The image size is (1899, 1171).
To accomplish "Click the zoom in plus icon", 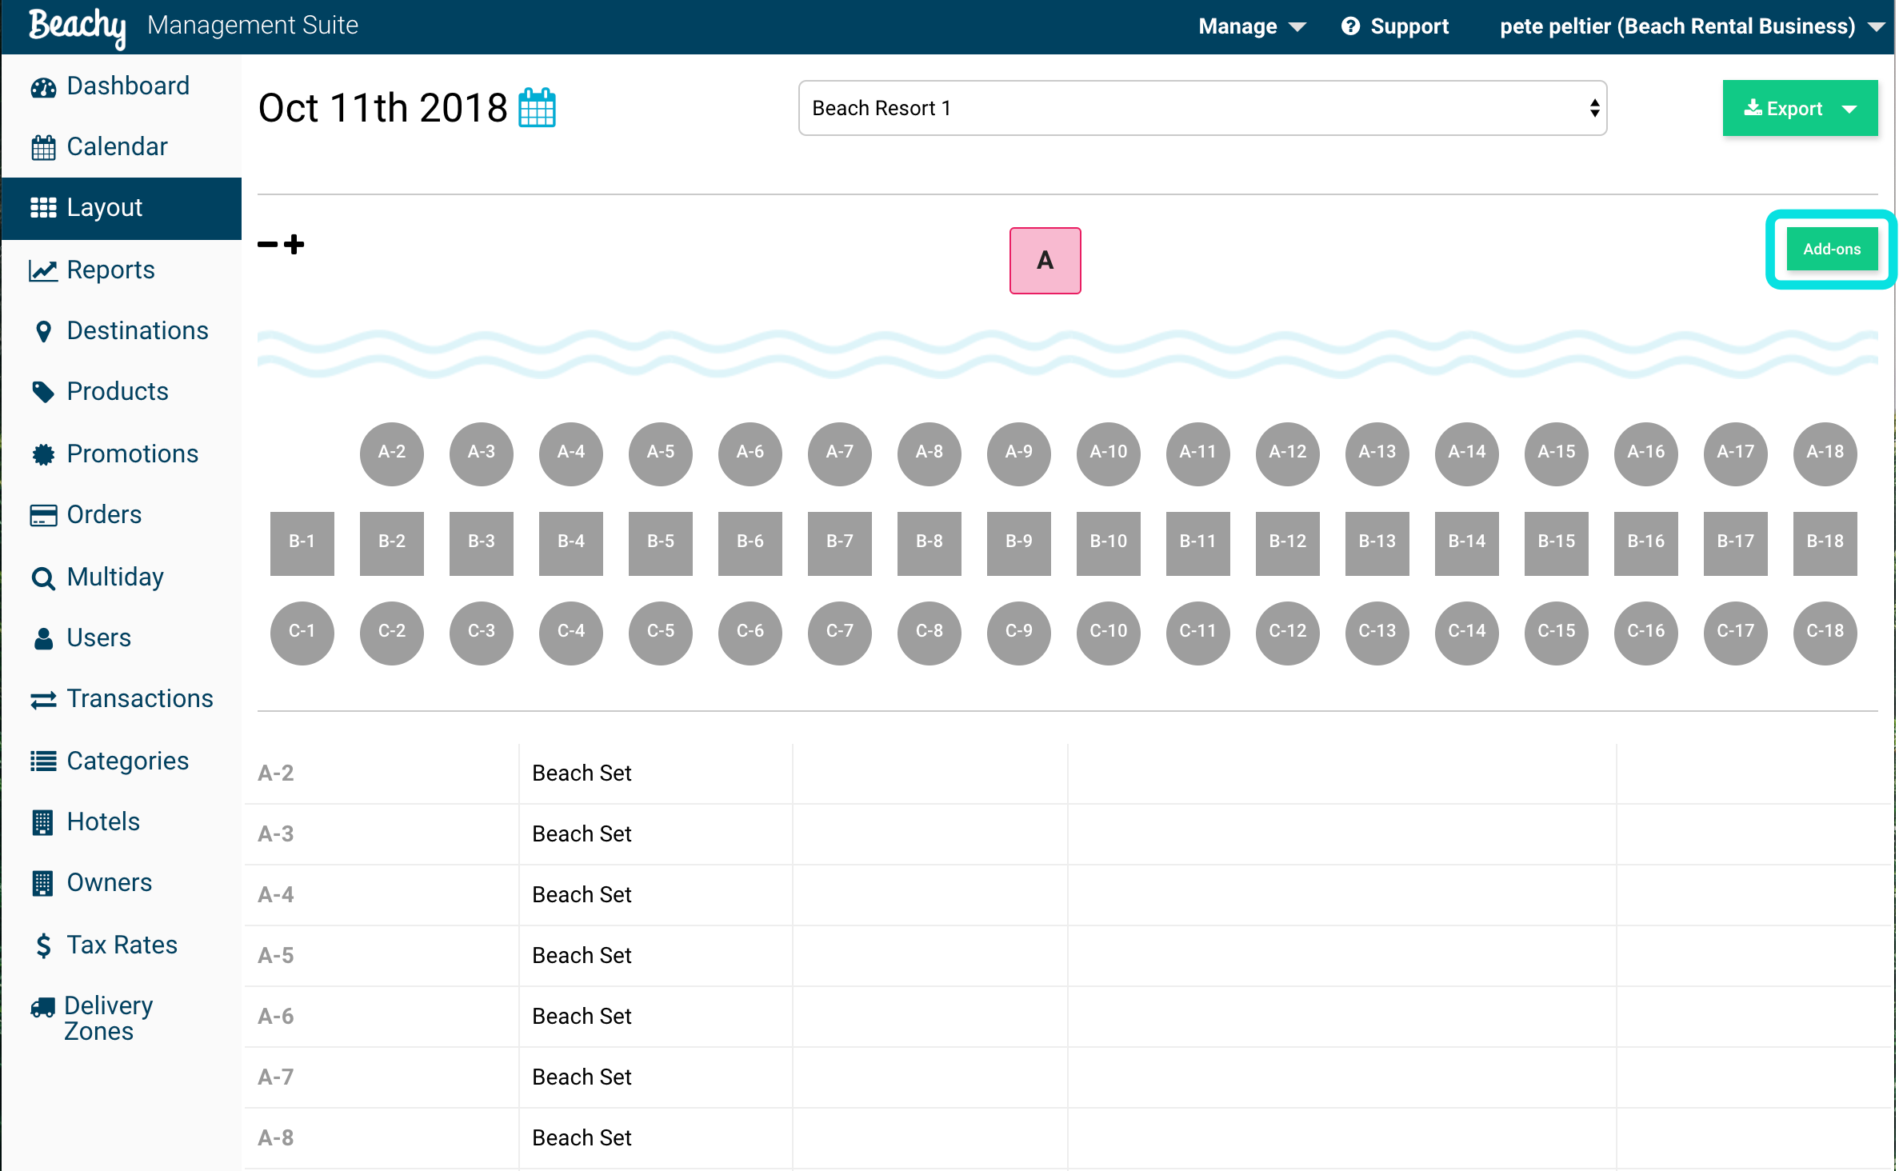I will tap(294, 244).
